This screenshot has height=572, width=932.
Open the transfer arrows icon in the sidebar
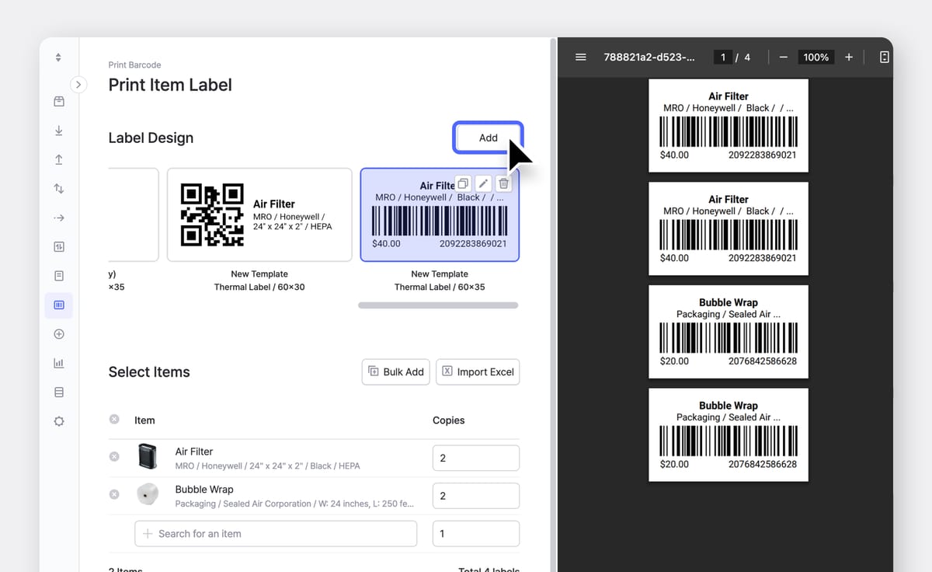coord(58,188)
